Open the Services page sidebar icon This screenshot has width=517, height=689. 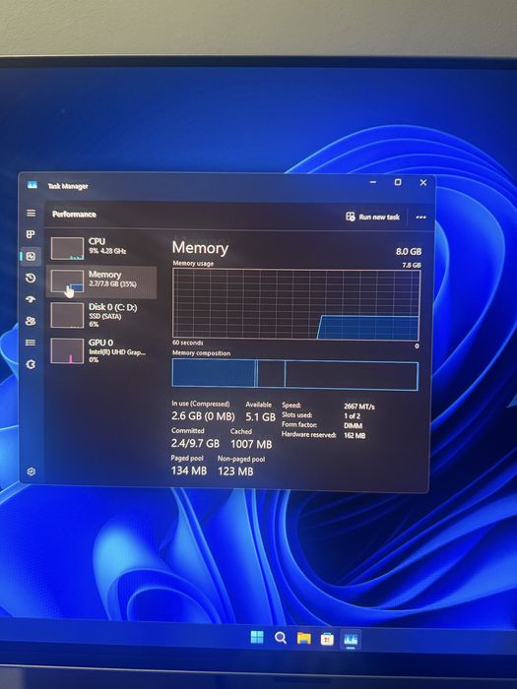pos(31,364)
